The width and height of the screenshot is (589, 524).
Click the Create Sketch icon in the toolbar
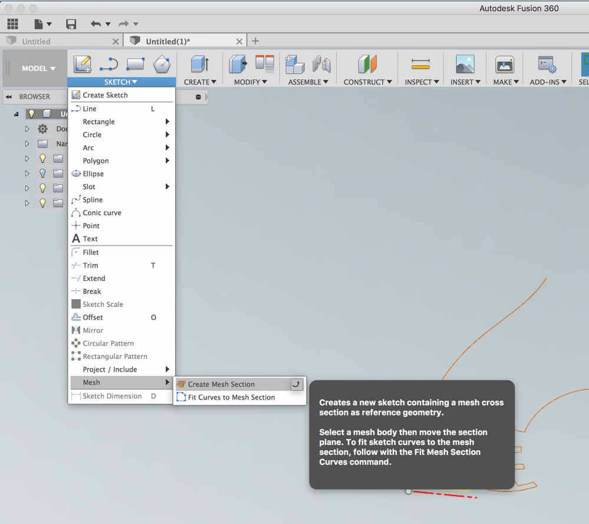click(83, 64)
